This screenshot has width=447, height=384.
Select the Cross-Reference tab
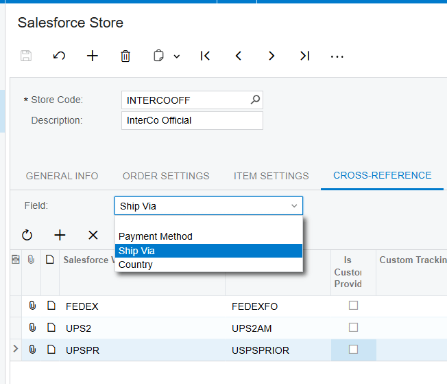(383, 175)
